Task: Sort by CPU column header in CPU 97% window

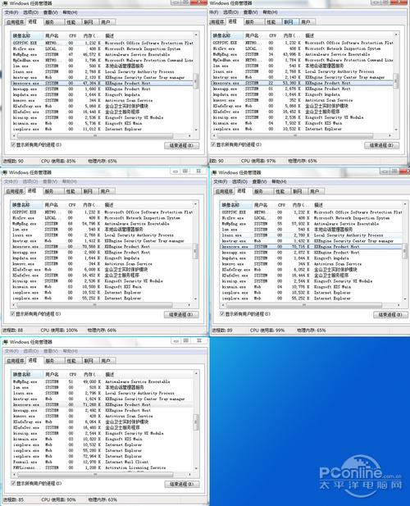Action: tap(273, 35)
